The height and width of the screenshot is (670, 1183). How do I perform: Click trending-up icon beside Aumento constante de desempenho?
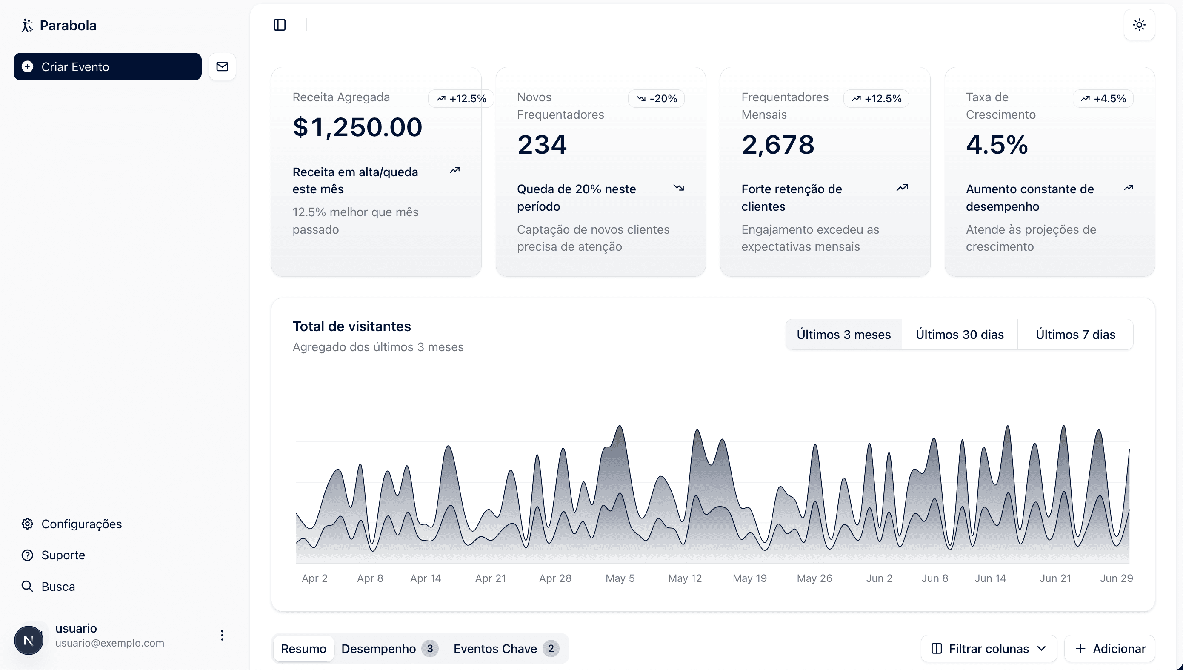[x=1128, y=187]
